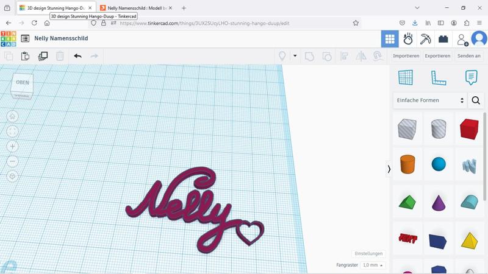This screenshot has width=488, height=274.
Task: Click the align tool icon
Action: [x=344, y=56]
